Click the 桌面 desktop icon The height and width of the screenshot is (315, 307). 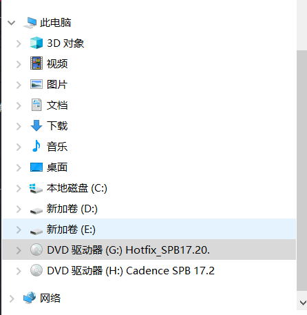point(36,167)
